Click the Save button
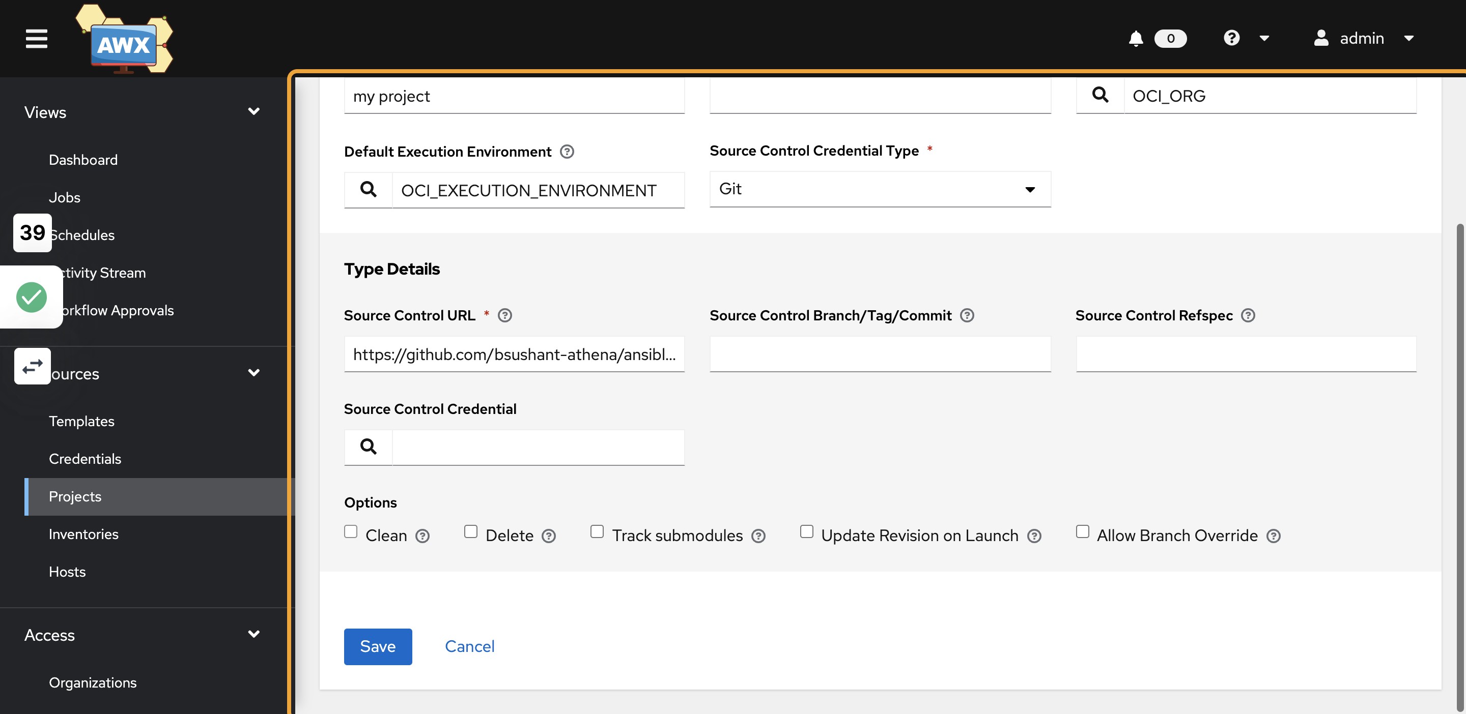 tap(378, 646)
